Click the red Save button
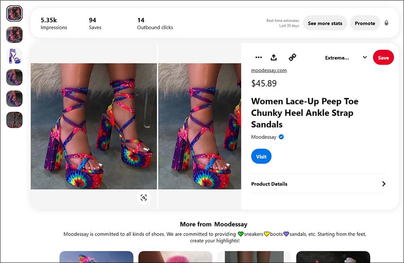 [383, 57]
